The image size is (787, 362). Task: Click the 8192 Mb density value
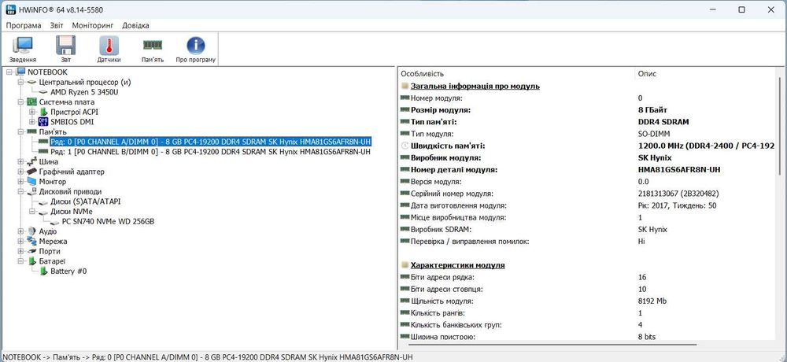pyautogui.click(x=652, y=301)
